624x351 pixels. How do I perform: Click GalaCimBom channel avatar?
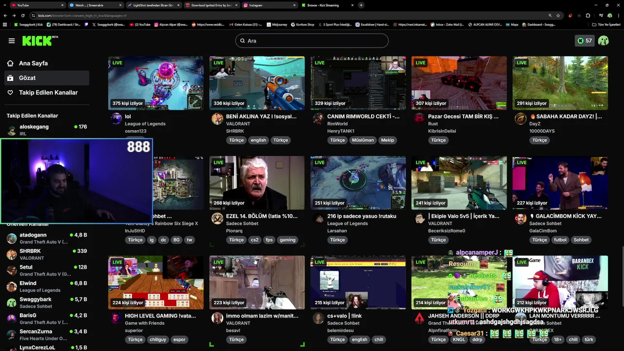tap(520, 218)
